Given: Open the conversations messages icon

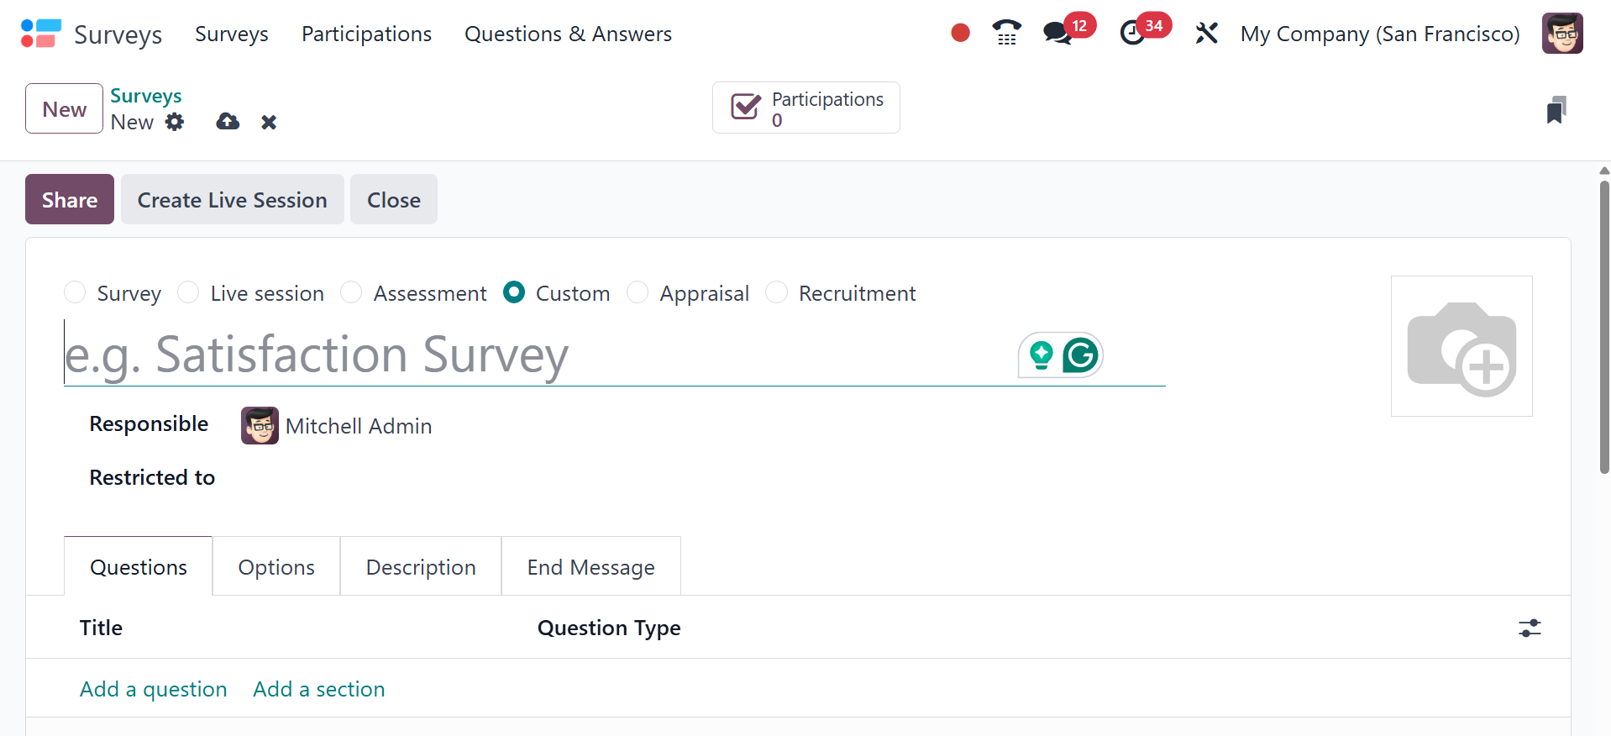Looking at the screenshot, I should pyautogui.click(x=1057, y=34).
